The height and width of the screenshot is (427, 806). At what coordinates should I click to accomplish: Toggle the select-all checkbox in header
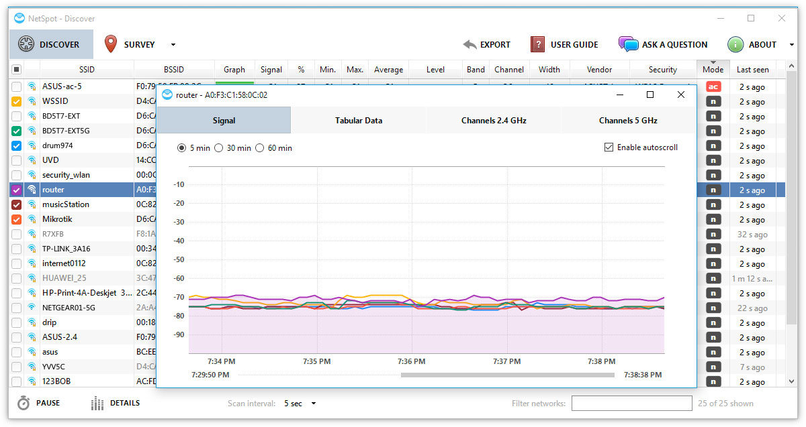(x=16, y=69)
